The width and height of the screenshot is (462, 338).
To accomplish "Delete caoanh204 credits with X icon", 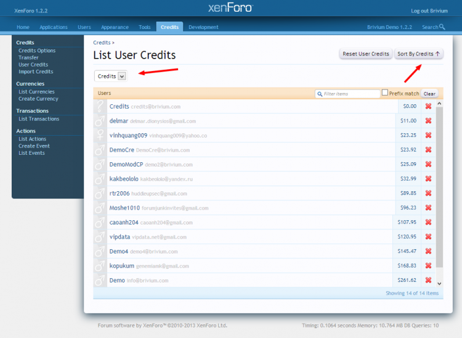I will click(428, 222).
